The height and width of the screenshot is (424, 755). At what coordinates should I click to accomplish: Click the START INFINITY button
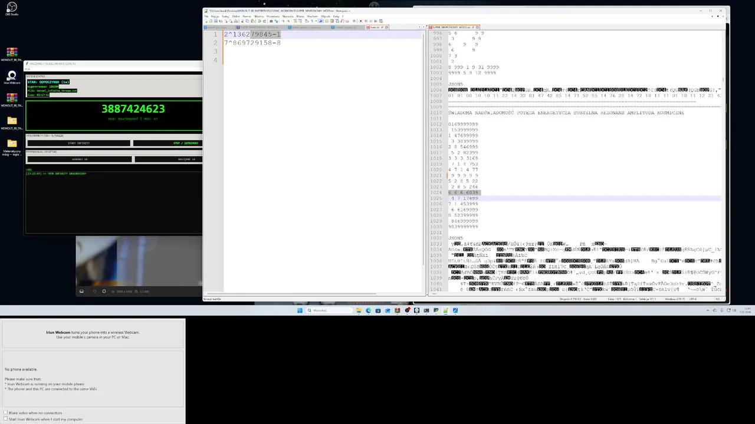point(78,143)
